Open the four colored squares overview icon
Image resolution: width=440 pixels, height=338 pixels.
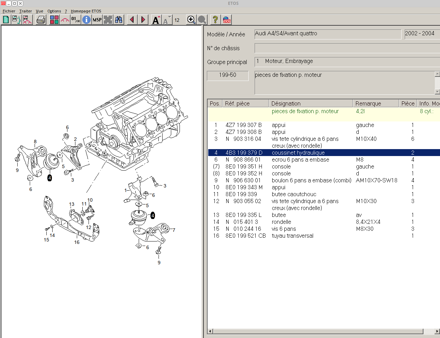pos(54,20)
